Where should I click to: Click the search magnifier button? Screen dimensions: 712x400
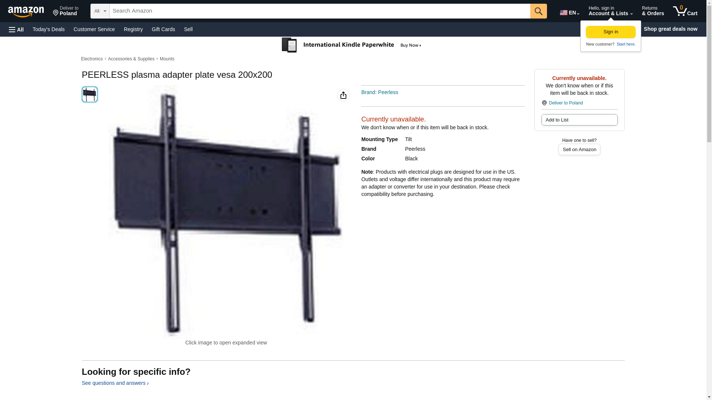538,11
